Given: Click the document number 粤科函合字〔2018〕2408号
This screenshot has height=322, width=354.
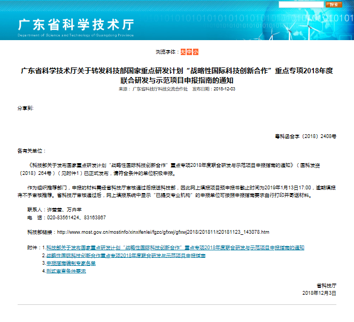Looking at the screenshot, I should point(305,136).
